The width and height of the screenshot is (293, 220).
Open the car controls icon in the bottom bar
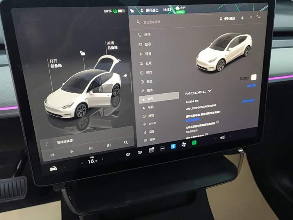pyautogui.click(x=53, y=169)
